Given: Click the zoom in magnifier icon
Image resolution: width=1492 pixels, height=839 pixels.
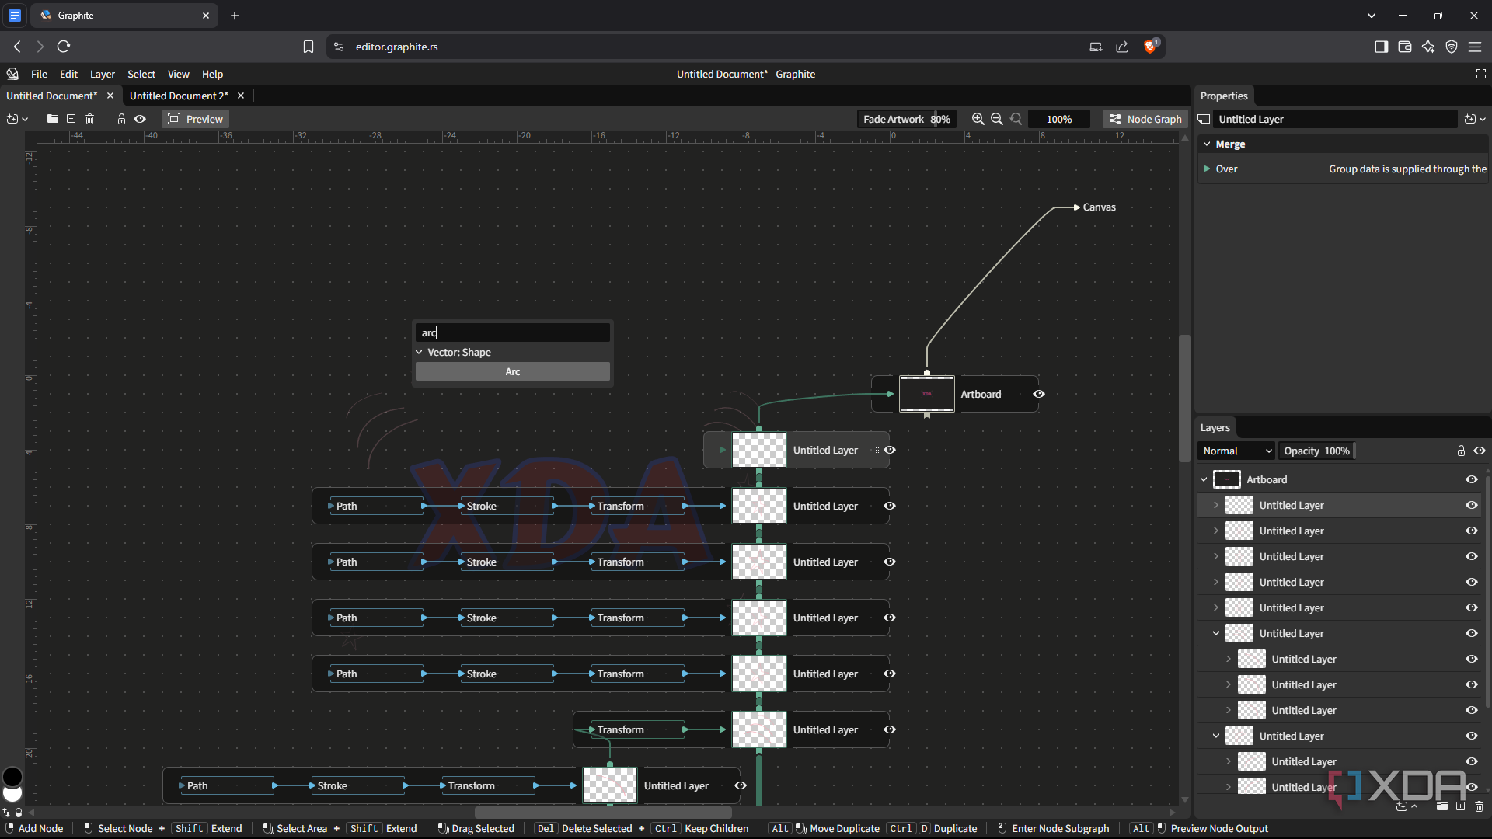Looking at the screenshot, I should [978, 119].
